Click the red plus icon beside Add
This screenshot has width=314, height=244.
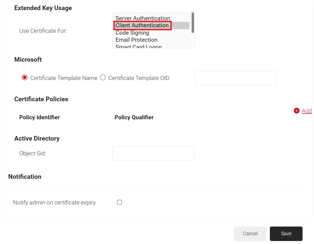[297, 111]
